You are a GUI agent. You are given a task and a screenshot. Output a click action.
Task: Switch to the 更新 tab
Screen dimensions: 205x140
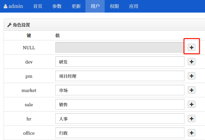click(76, 6)
